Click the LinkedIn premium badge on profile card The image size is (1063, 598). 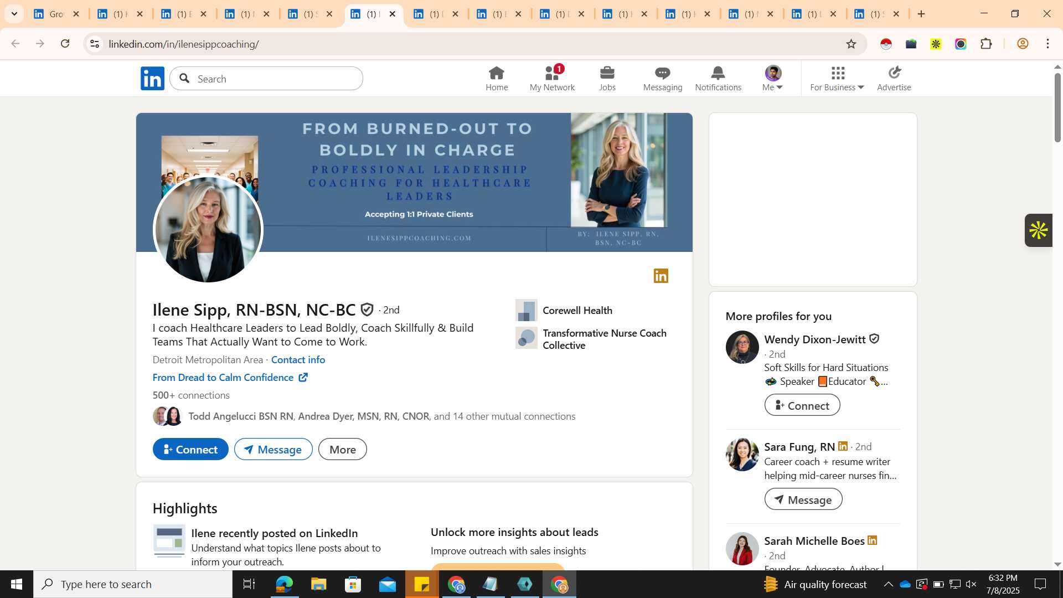(x=661, y=276)
